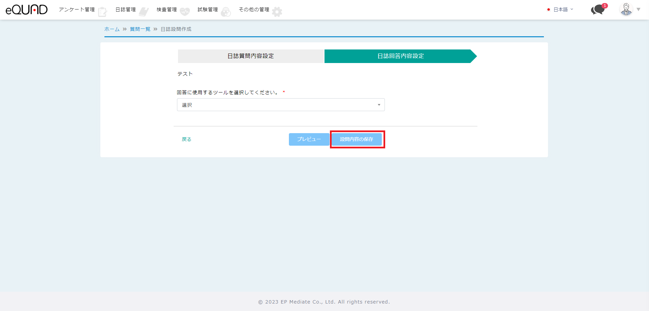Click the notebook icon beside 日誌管理
649x311 pixels.
point(144,12)
